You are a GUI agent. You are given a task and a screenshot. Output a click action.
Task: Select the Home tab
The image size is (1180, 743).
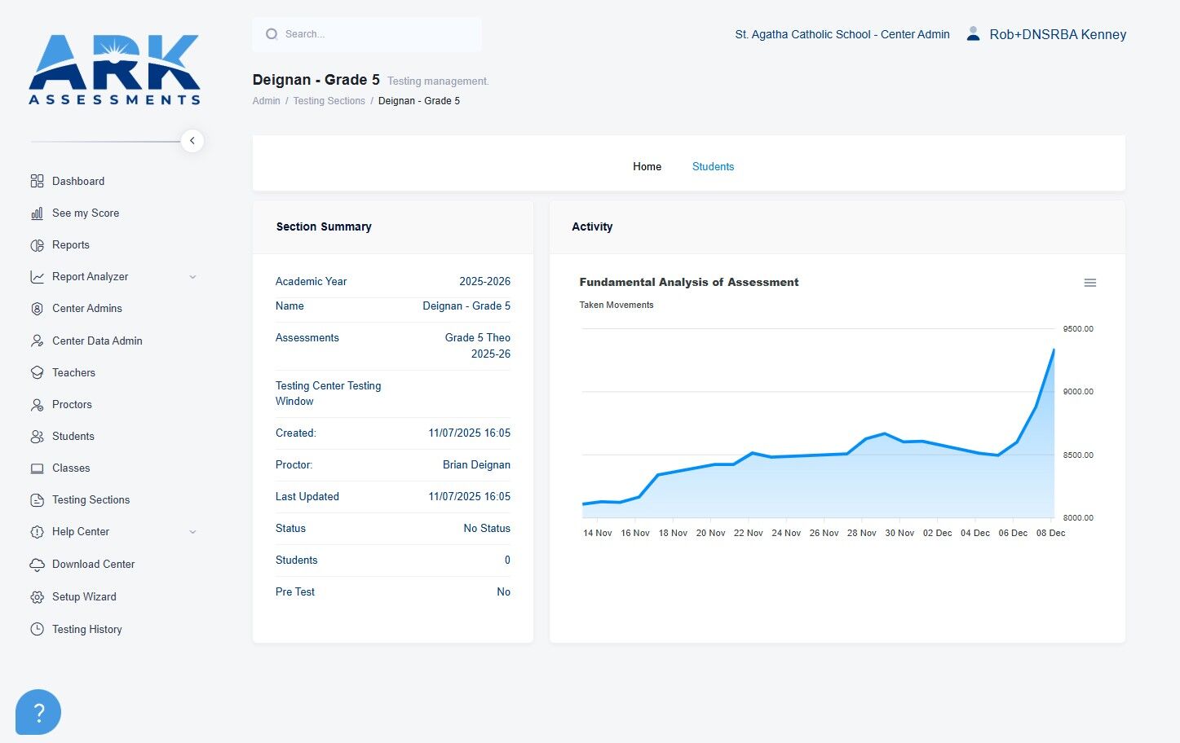(647, 166)
